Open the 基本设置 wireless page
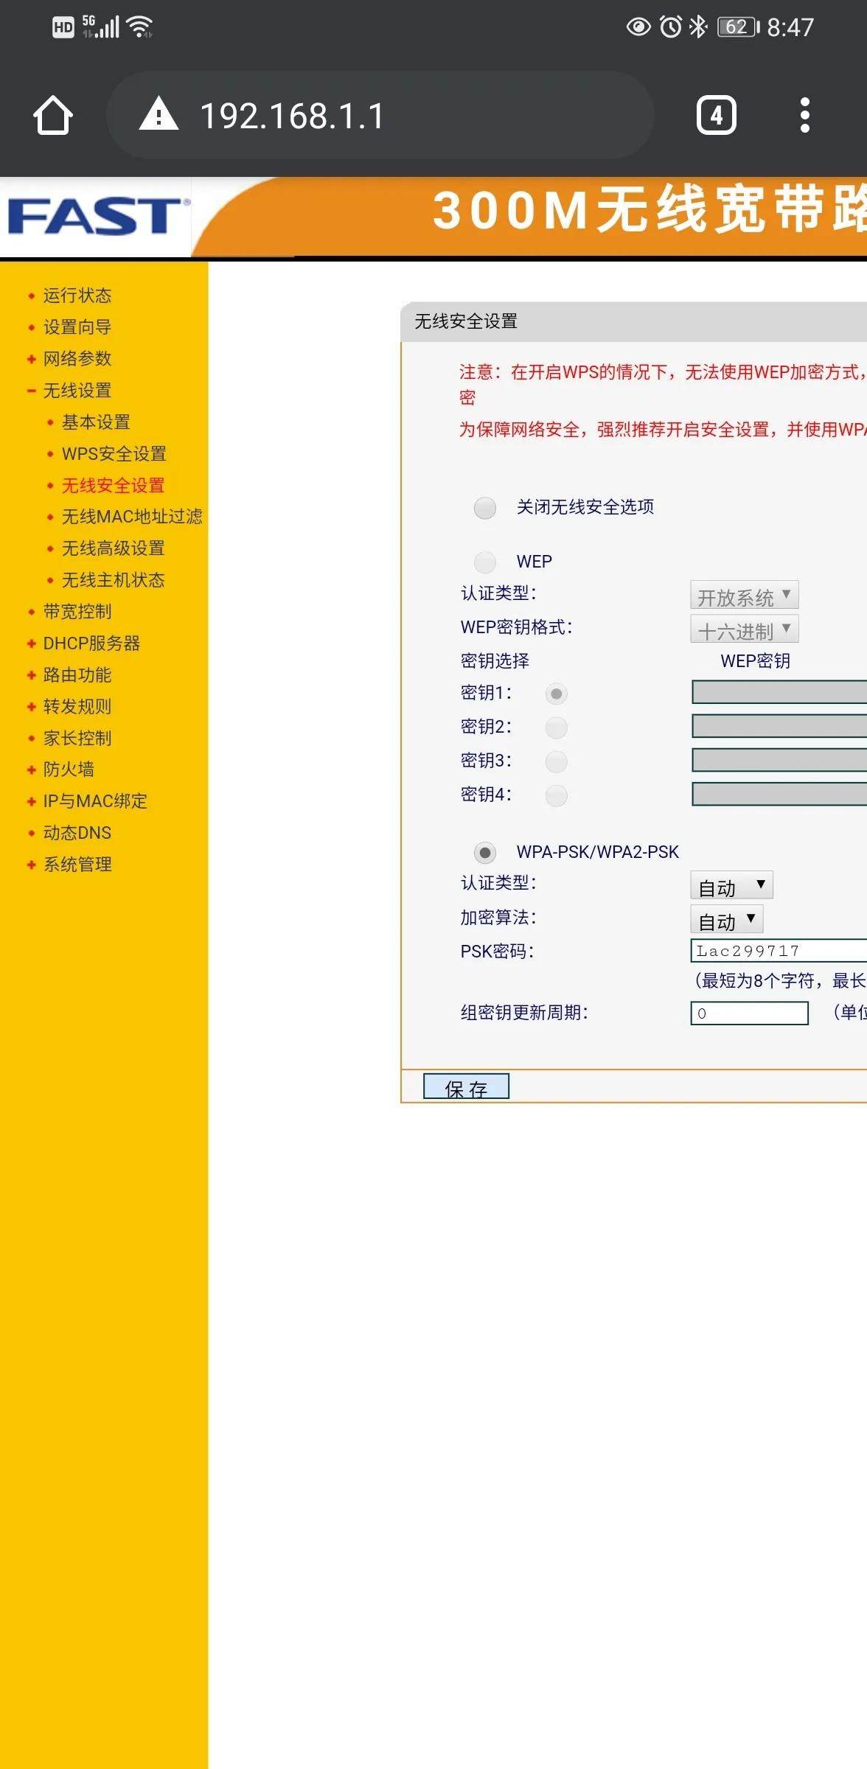 pos(96,422)
